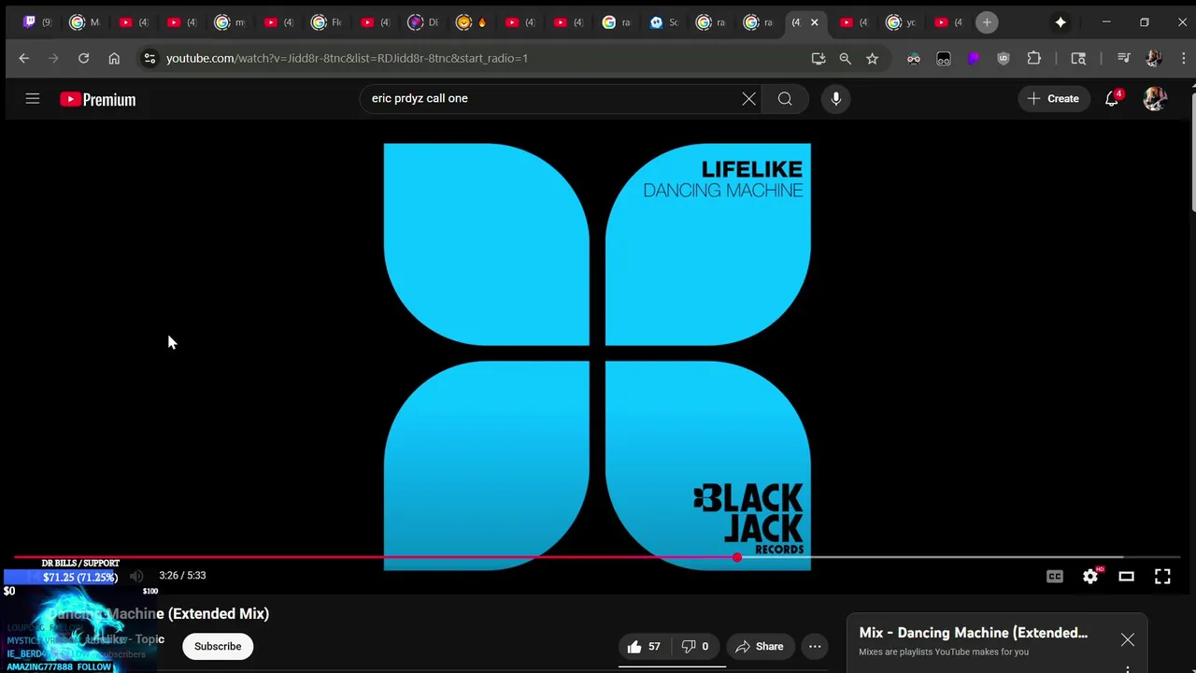The image size is (1196, 673).
Task: Seek using the red progress scrubber
Action: pos(737,557)
